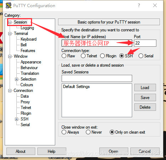Open the Serial category under Connection

[x=25, y=125]
